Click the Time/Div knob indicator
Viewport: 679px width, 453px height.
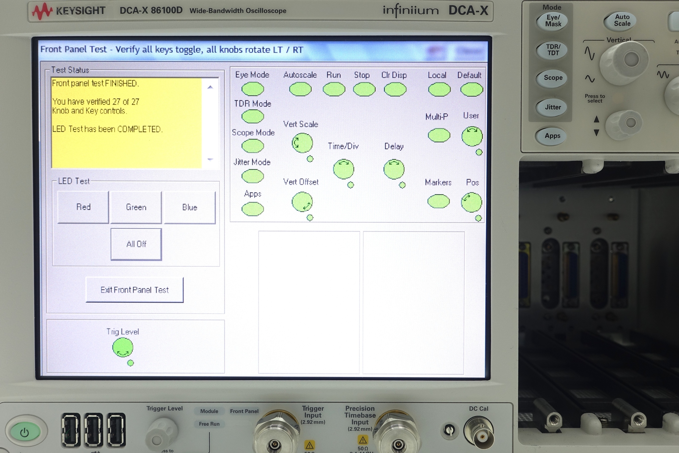coord(343,169)
